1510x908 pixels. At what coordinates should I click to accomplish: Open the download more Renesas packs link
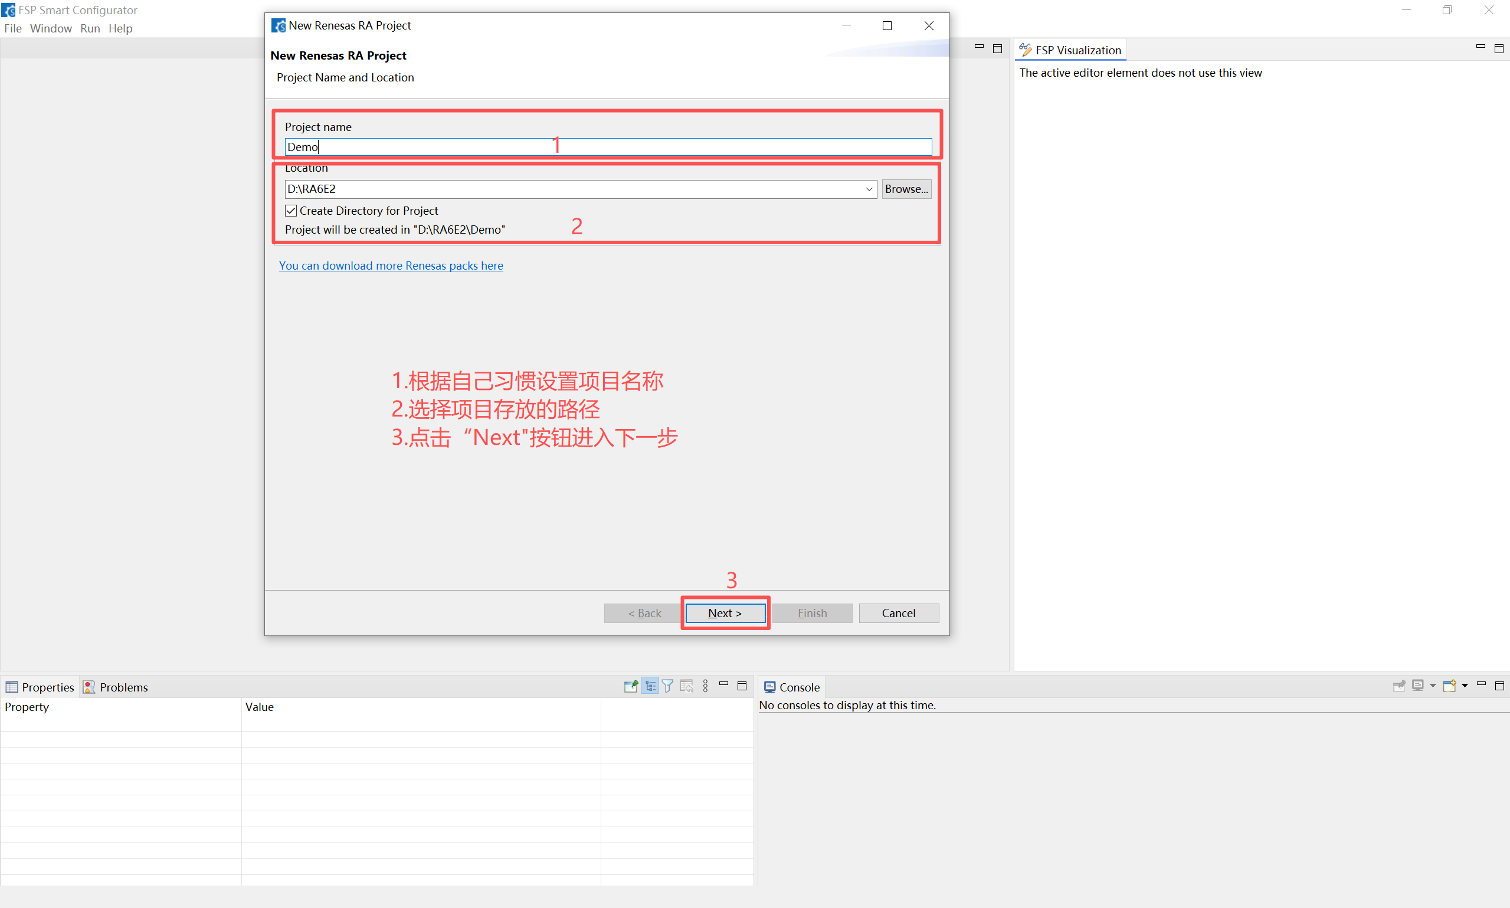point(391,265)
